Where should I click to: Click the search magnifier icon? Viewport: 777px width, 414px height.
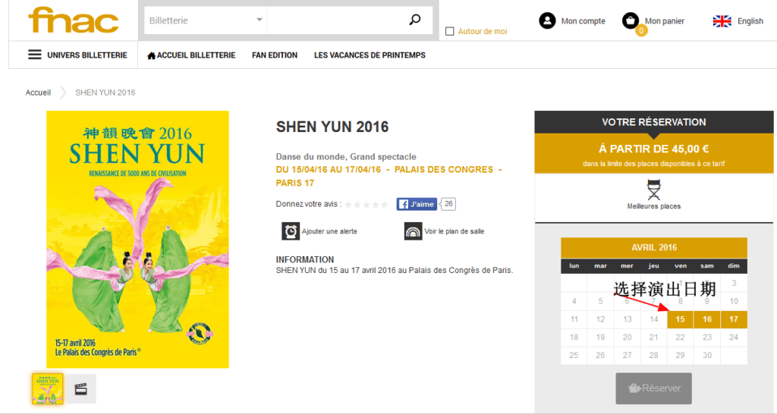pos(414,20)
